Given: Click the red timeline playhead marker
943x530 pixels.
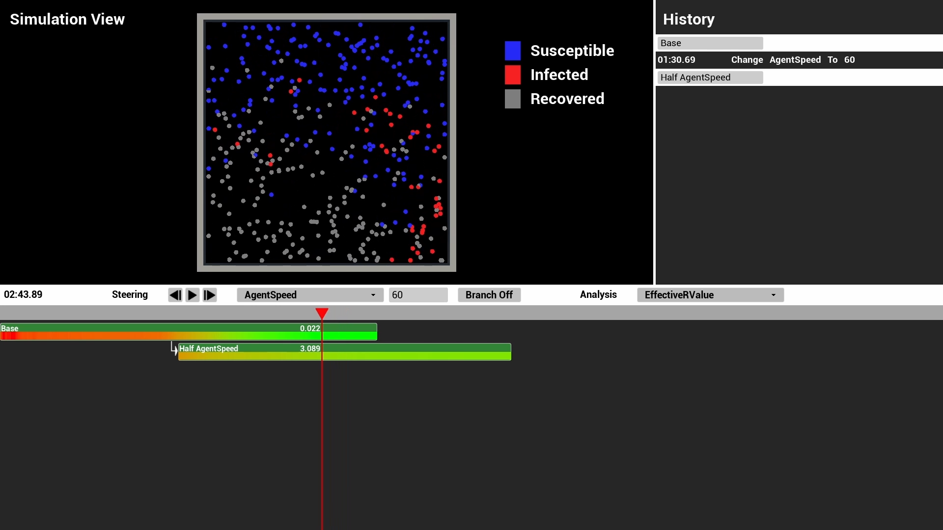Looking at the screenshot, I should [x=322, y=313].
